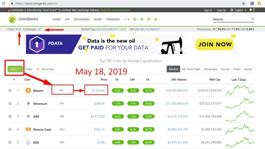
Task: Click XRP price $0.377226
Action: pos(97,116)
